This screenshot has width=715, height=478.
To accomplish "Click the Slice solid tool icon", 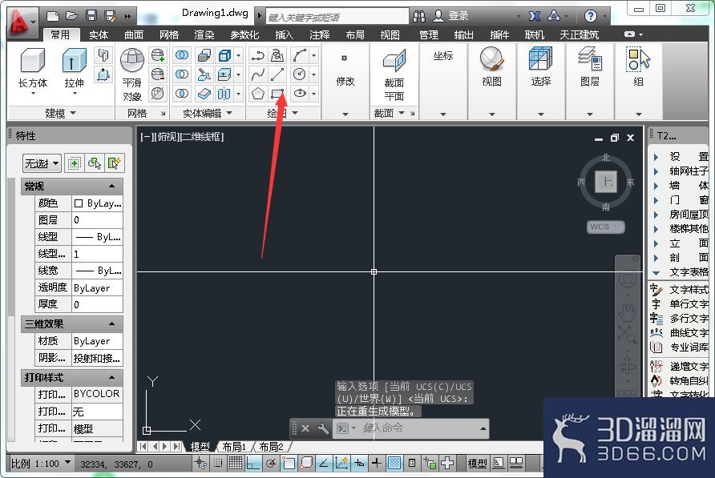I will click(204, 74).
